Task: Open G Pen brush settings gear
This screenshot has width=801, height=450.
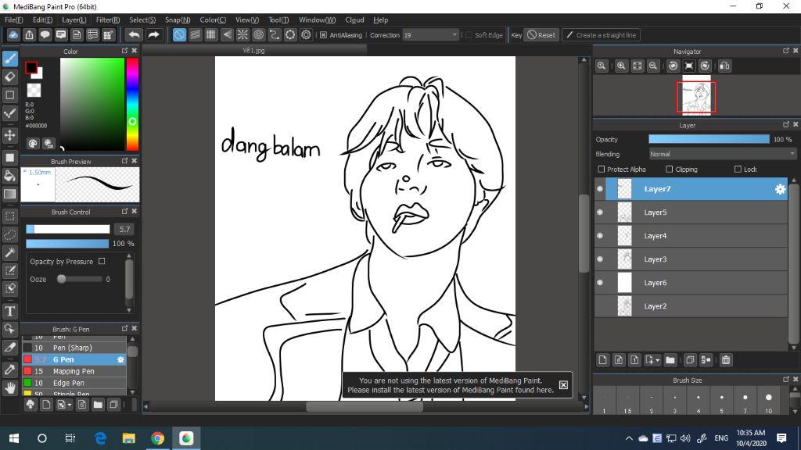Action: click(x=120, y=359)
